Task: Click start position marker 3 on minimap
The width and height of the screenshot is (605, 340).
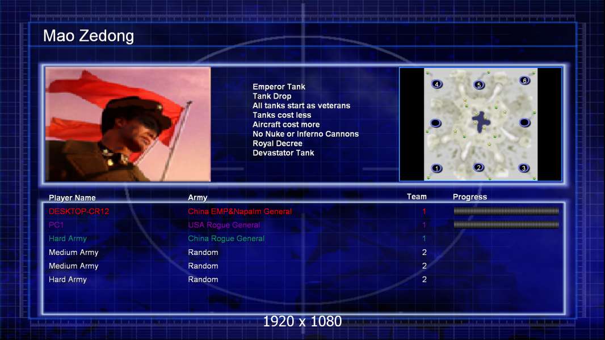Action: point(524,168)
